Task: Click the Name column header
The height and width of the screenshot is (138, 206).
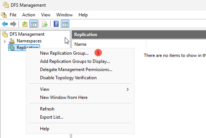Action: (x=109, y=44)
